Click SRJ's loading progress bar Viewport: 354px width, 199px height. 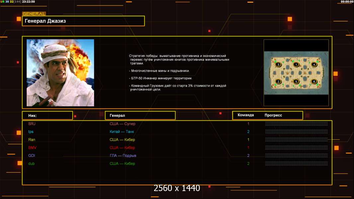coord(297,124)
